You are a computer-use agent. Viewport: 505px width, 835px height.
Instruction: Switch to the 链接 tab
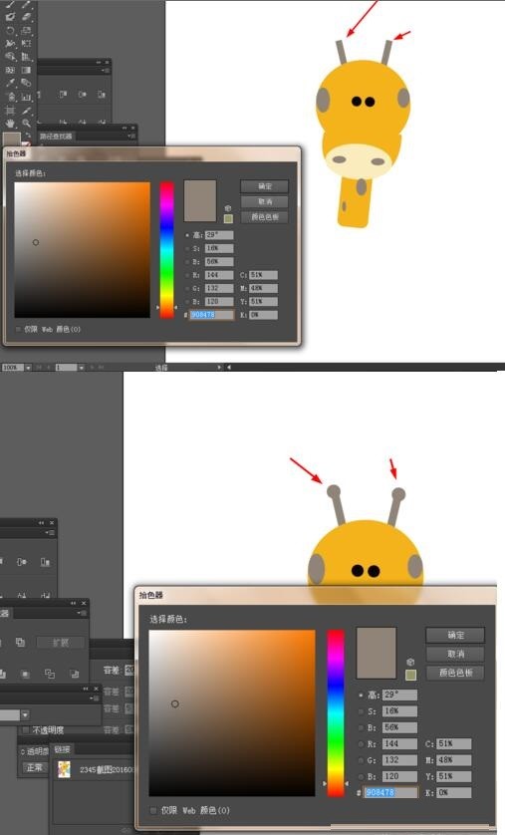pos(62,749)
